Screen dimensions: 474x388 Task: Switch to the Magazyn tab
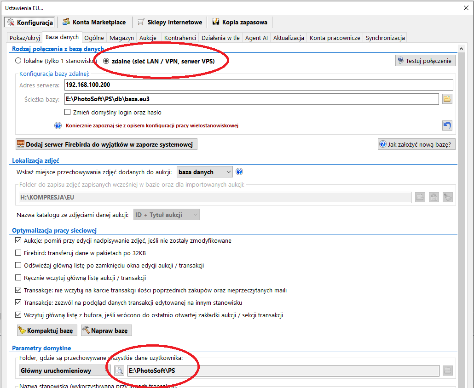tap(122, 38)
